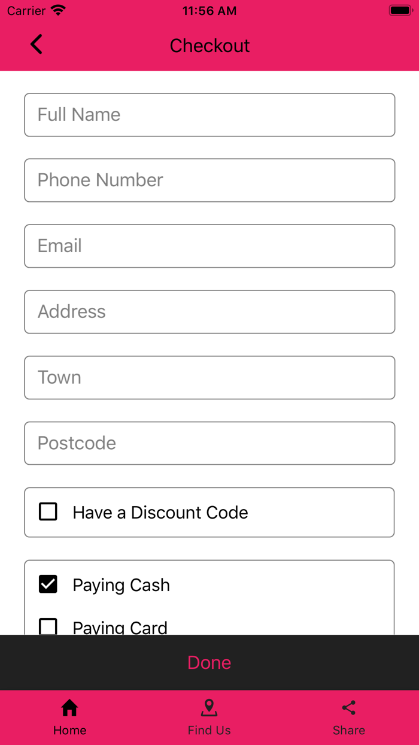Open the Share tab label

(349, 730)
